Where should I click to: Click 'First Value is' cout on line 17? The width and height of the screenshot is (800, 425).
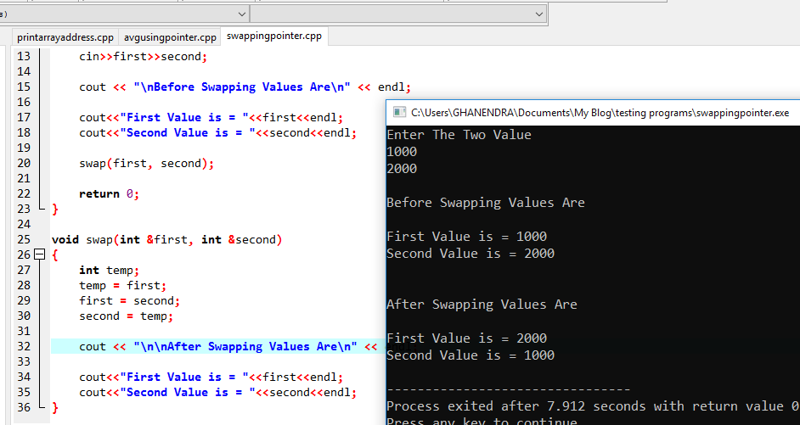click(x=211, y=117)
